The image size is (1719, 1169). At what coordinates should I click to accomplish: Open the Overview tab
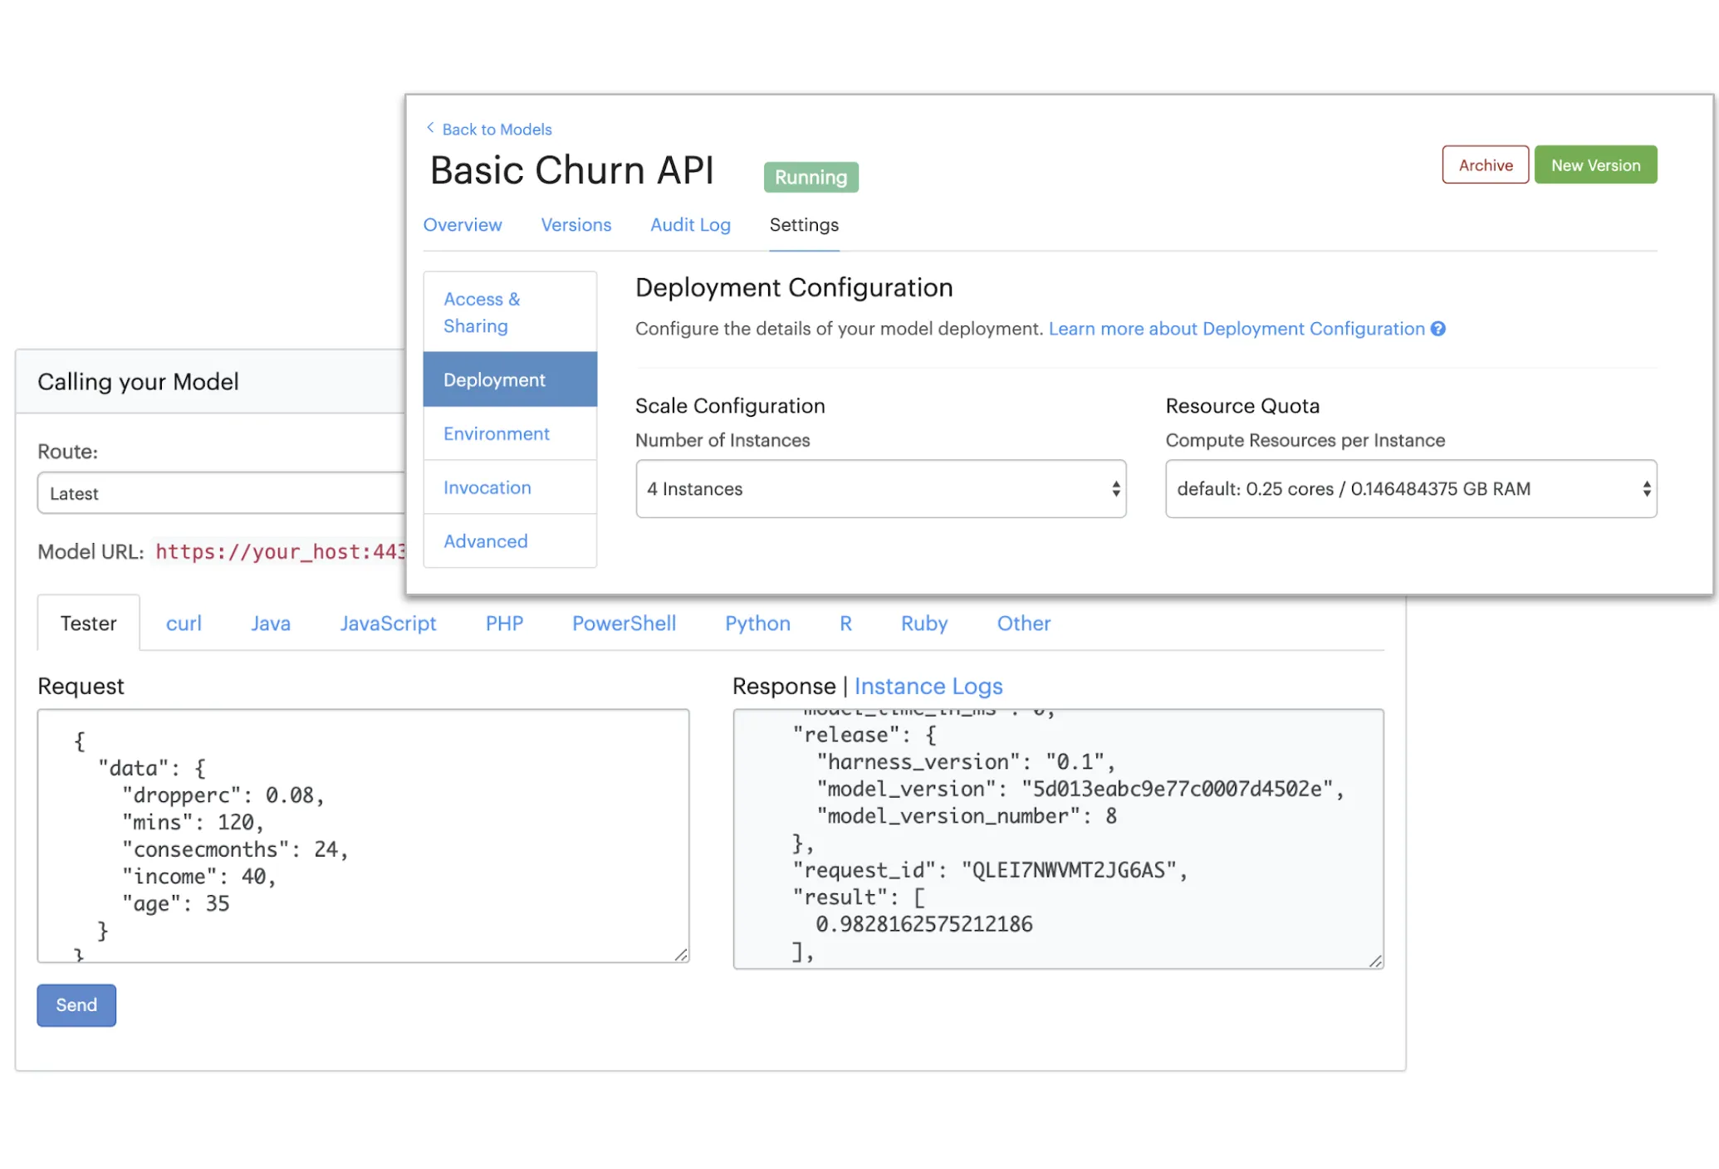(x=463, y=225)
